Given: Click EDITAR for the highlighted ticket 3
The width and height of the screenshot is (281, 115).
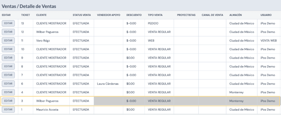Looking at the screenshot, I should tap(8, 101).
